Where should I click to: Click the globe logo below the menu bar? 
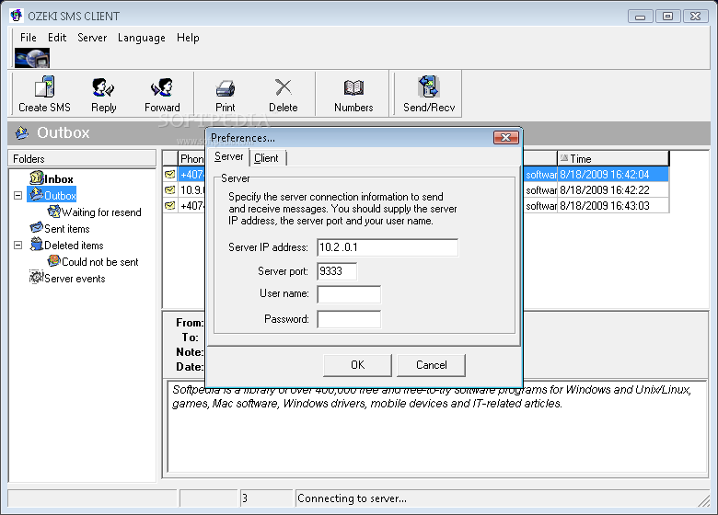pos(32,58)
